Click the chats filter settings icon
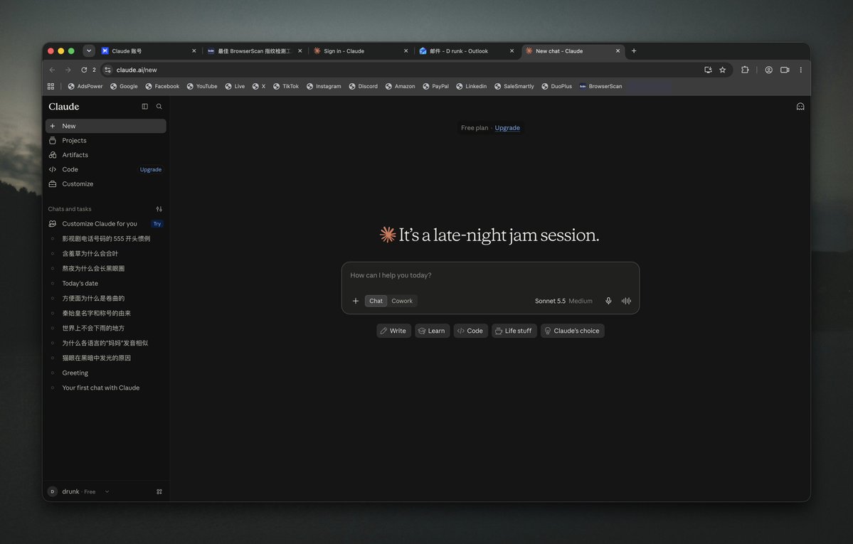The height and width of the screenshot is (544, 853). pyautogui.click(x=159, y=209)
